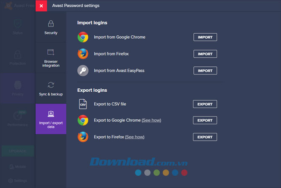Click the Security padlock icon

[x=51, y=24]
